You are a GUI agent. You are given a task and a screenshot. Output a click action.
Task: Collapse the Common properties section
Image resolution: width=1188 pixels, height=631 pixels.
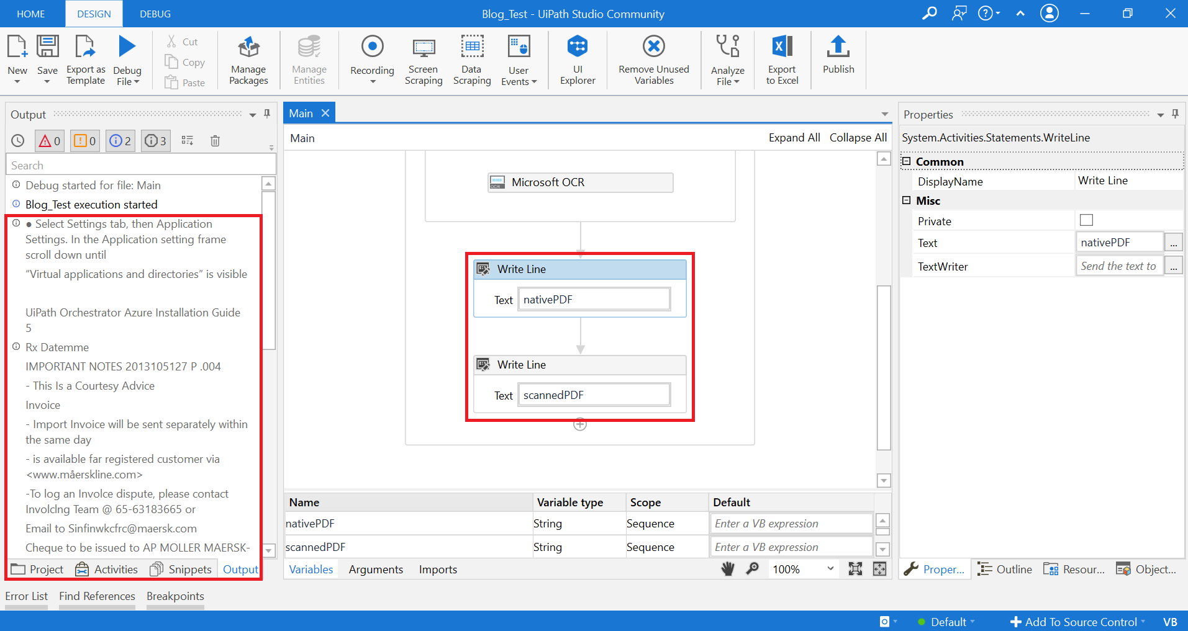906,161
